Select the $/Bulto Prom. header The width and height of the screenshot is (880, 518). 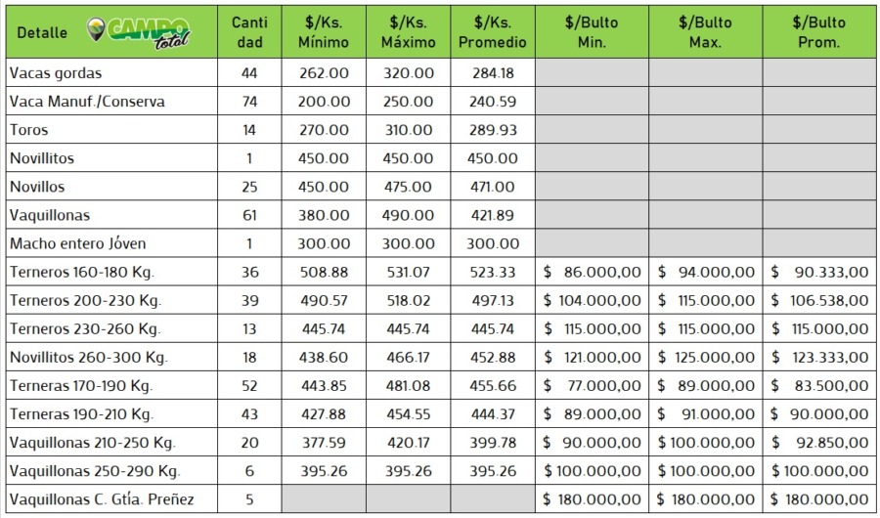point(819,32)
